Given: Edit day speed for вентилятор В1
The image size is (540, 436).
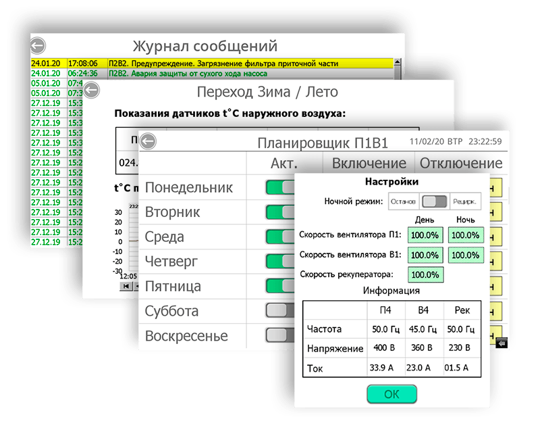Looking at the screenshot, I should [425, 255].
